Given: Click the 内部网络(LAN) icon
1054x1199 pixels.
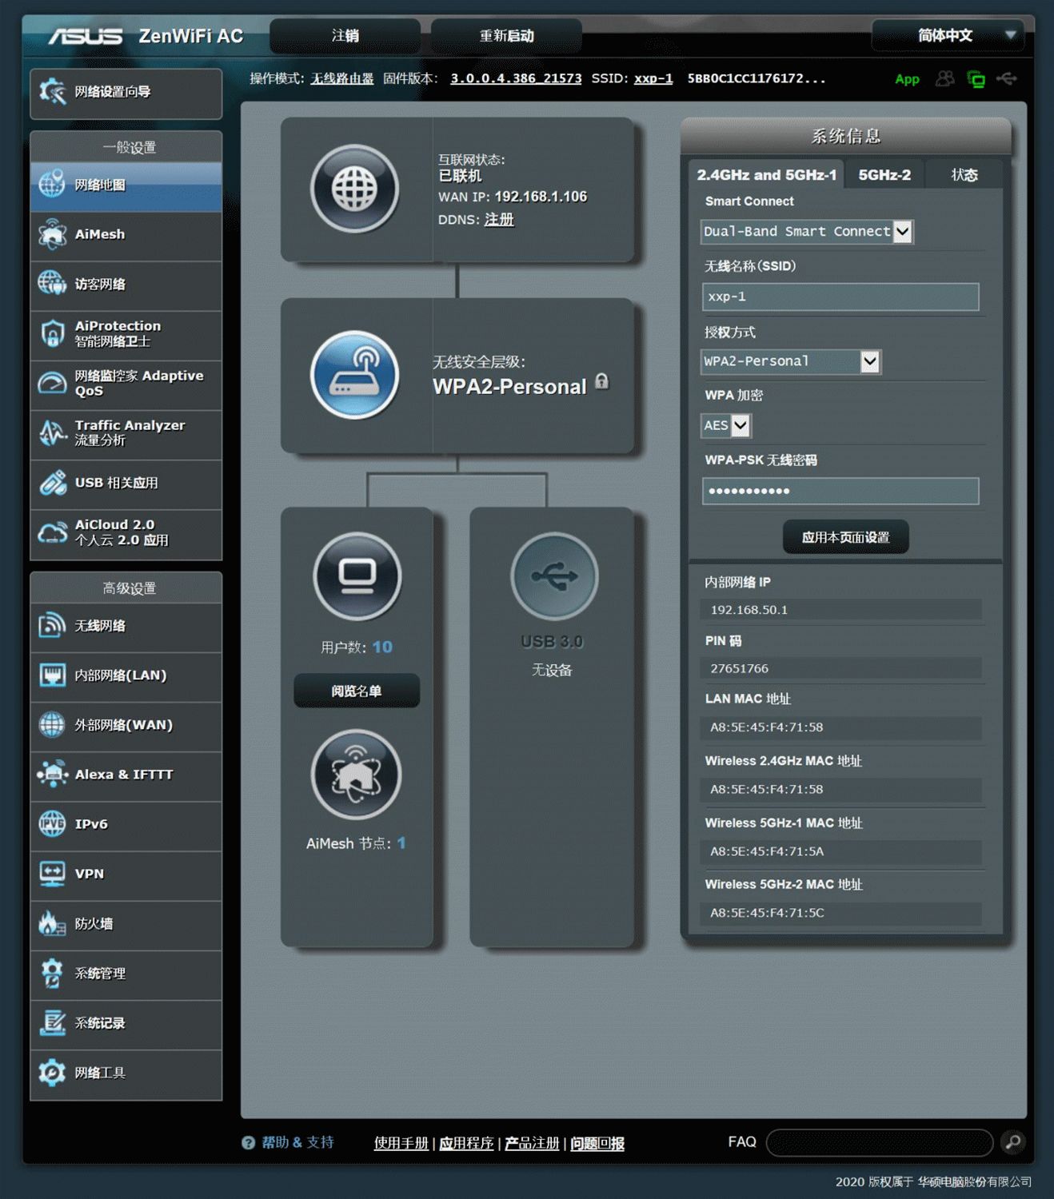Looking at the screenshot, I should click(52, 675).
